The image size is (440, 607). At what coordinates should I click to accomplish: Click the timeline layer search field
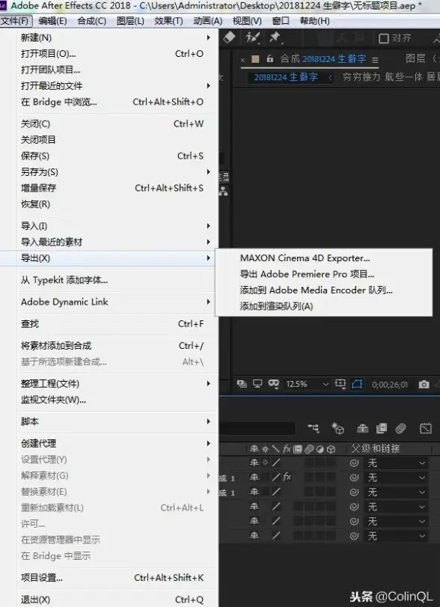257,428
